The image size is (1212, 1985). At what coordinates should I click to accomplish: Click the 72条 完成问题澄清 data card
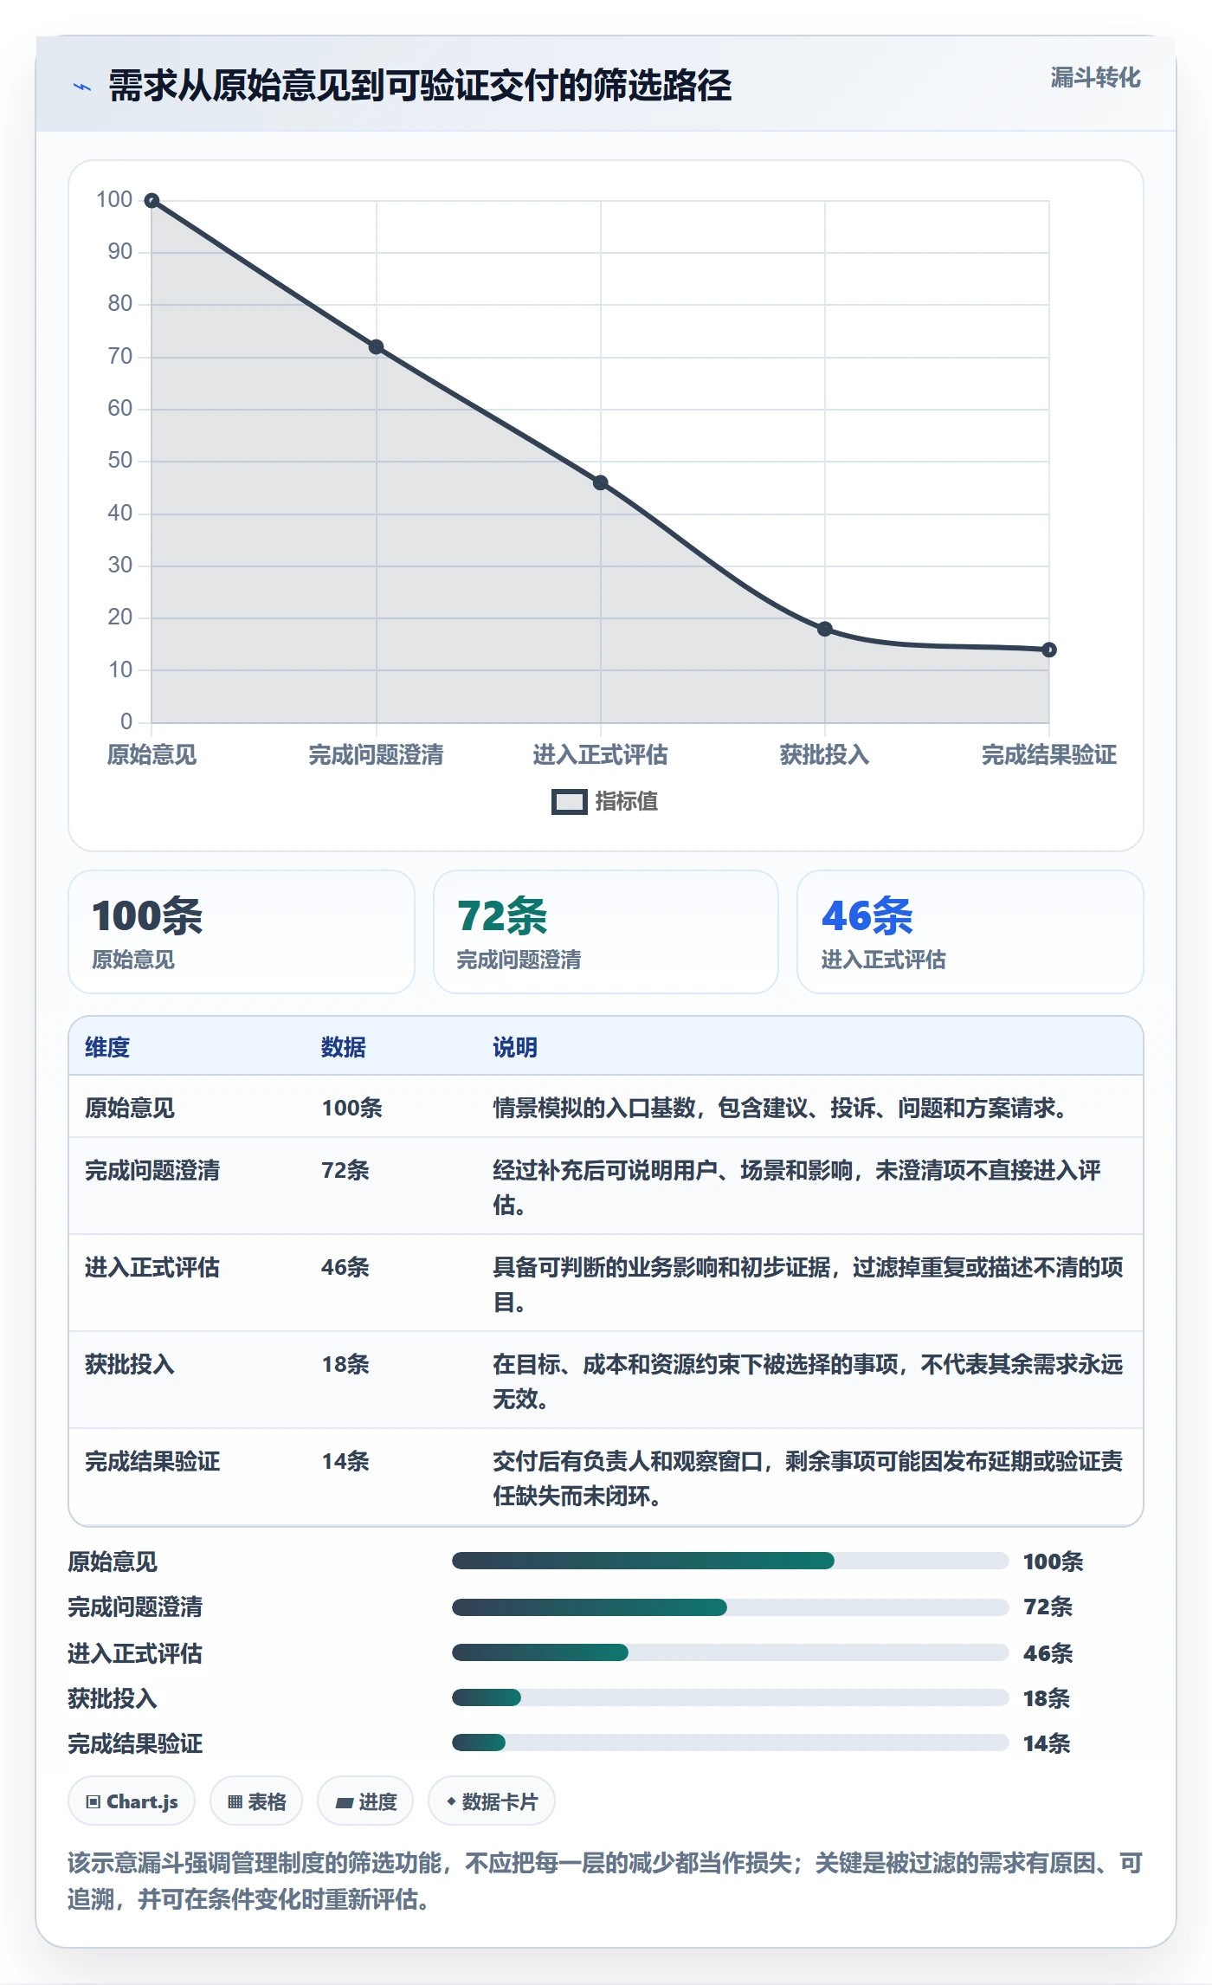click(x=606, y=932)
